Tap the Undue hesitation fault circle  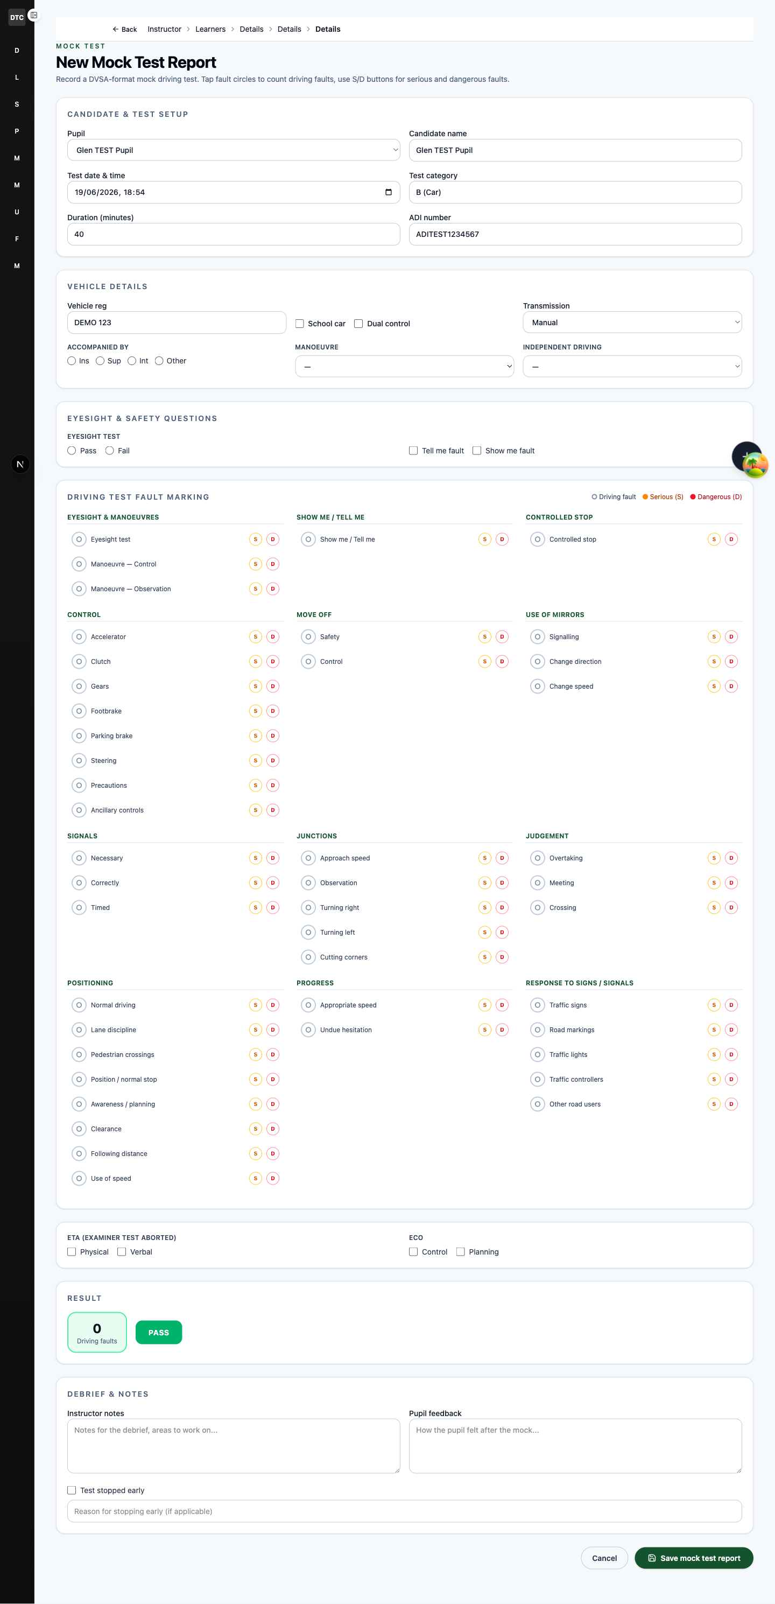point(308,1030)
